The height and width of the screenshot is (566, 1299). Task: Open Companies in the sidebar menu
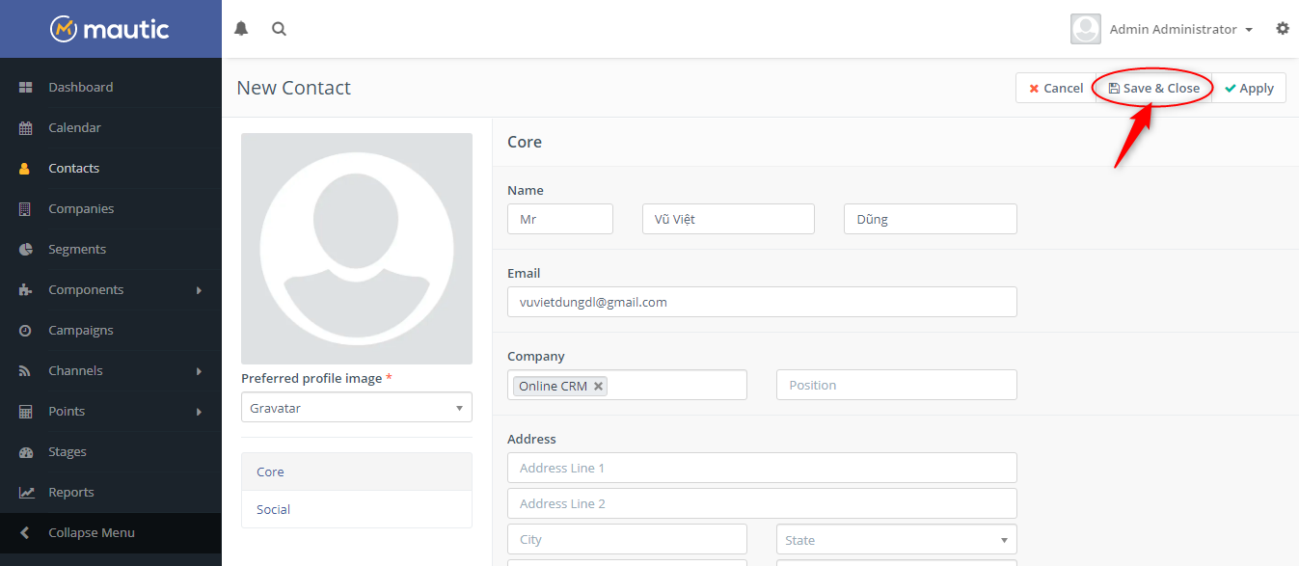81,209
